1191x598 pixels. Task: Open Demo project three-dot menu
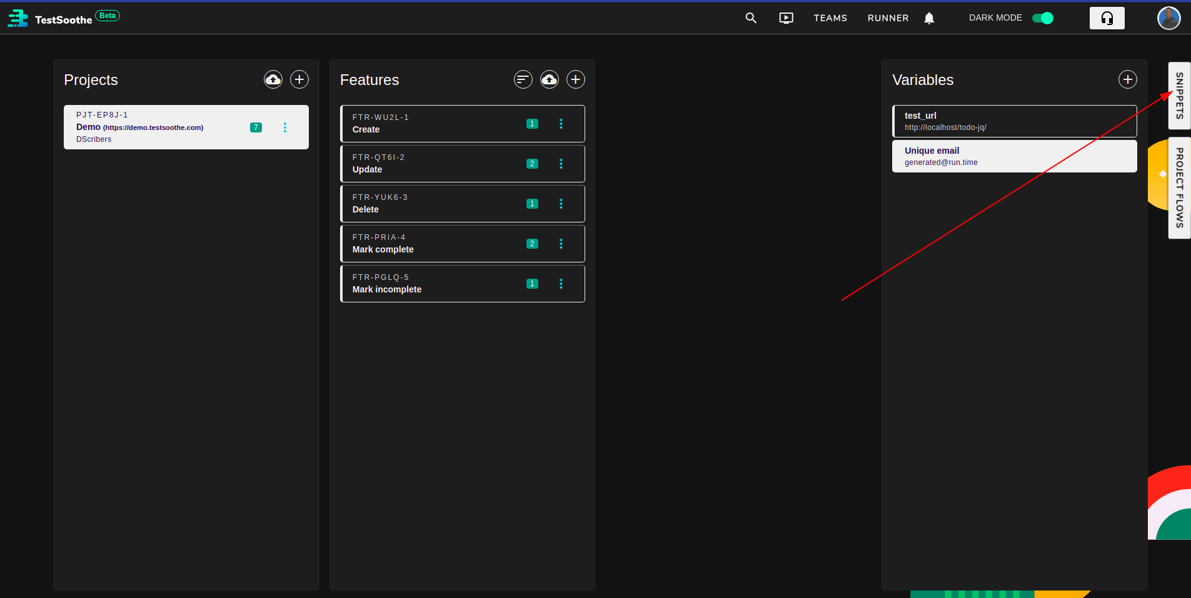tap(285, 127)
